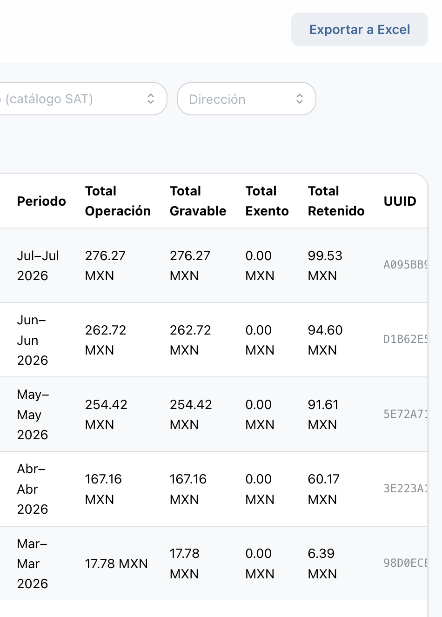Select the Abr–Abr 2026 period row
This screenshot has width=442, height=617.
(214, 489)
